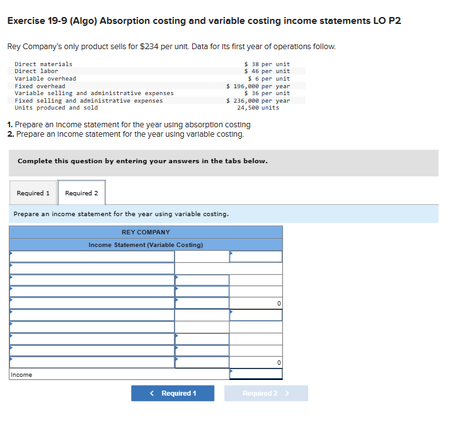Click the "$ 36 per unit" value
This screenshot has width=475, height=436.
(x=267, y=93)
